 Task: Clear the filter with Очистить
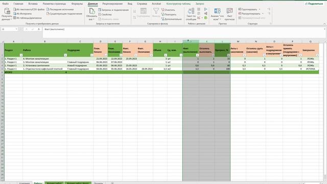(168, 10)
